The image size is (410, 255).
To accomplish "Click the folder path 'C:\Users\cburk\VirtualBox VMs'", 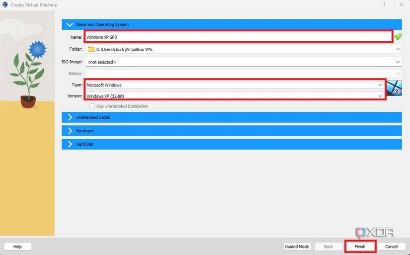I will point(124,49).
